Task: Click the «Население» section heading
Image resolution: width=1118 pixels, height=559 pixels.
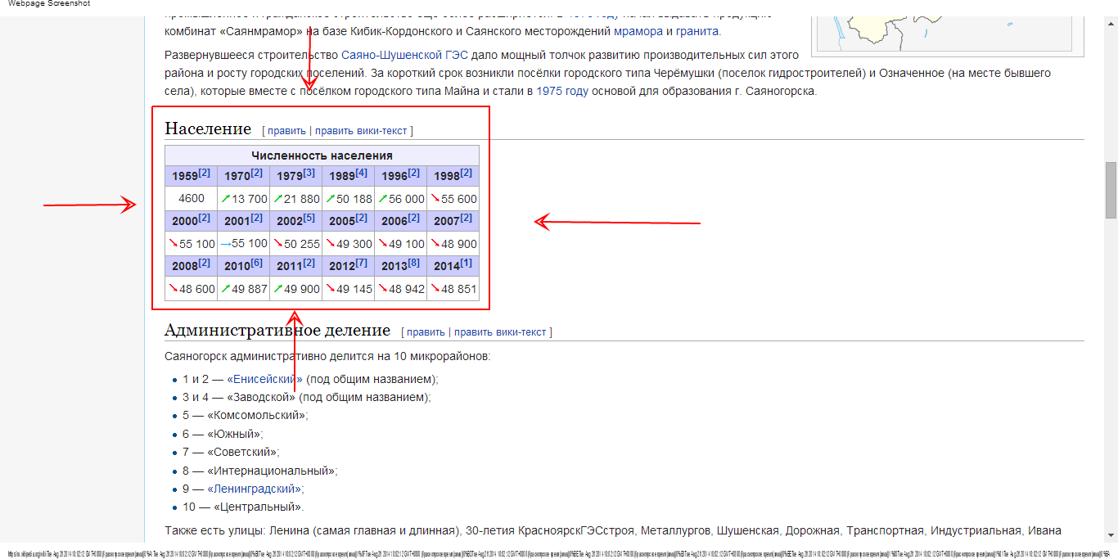Action: 208,128
